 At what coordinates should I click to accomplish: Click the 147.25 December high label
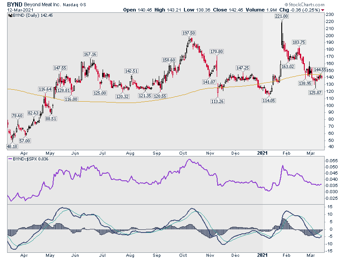[242, 68]
